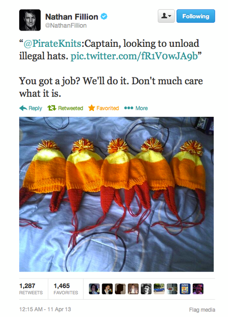Open the pic.twitter.com/fR1VowJA9b link
This screenshot has width=228, height=317.
coord(134,56)
